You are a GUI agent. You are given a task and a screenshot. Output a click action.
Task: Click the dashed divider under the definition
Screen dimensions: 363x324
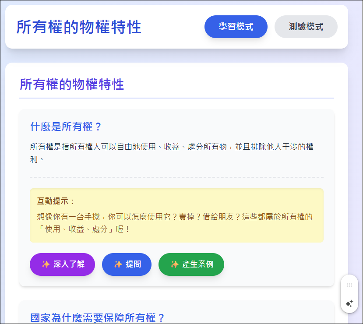tap(176, 177)
